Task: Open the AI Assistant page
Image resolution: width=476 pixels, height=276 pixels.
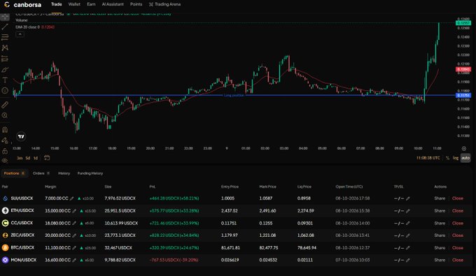Action: [x=113, y=4]
